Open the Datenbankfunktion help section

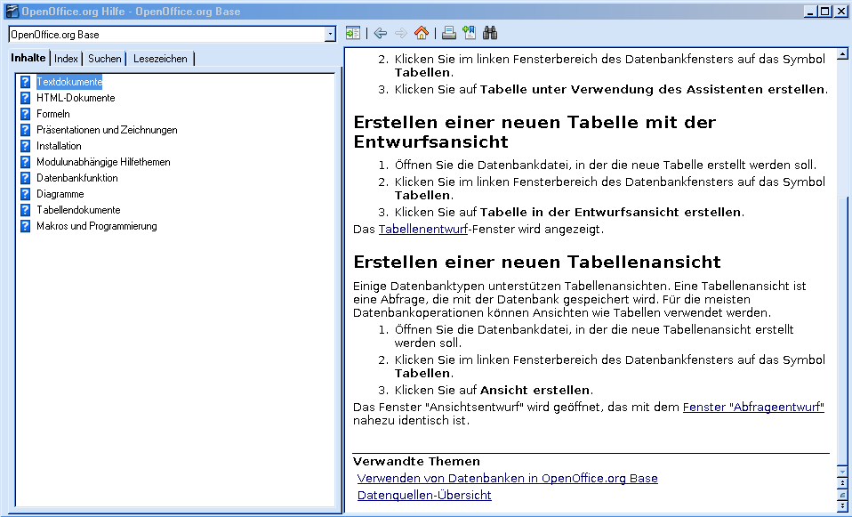point(76,178)
